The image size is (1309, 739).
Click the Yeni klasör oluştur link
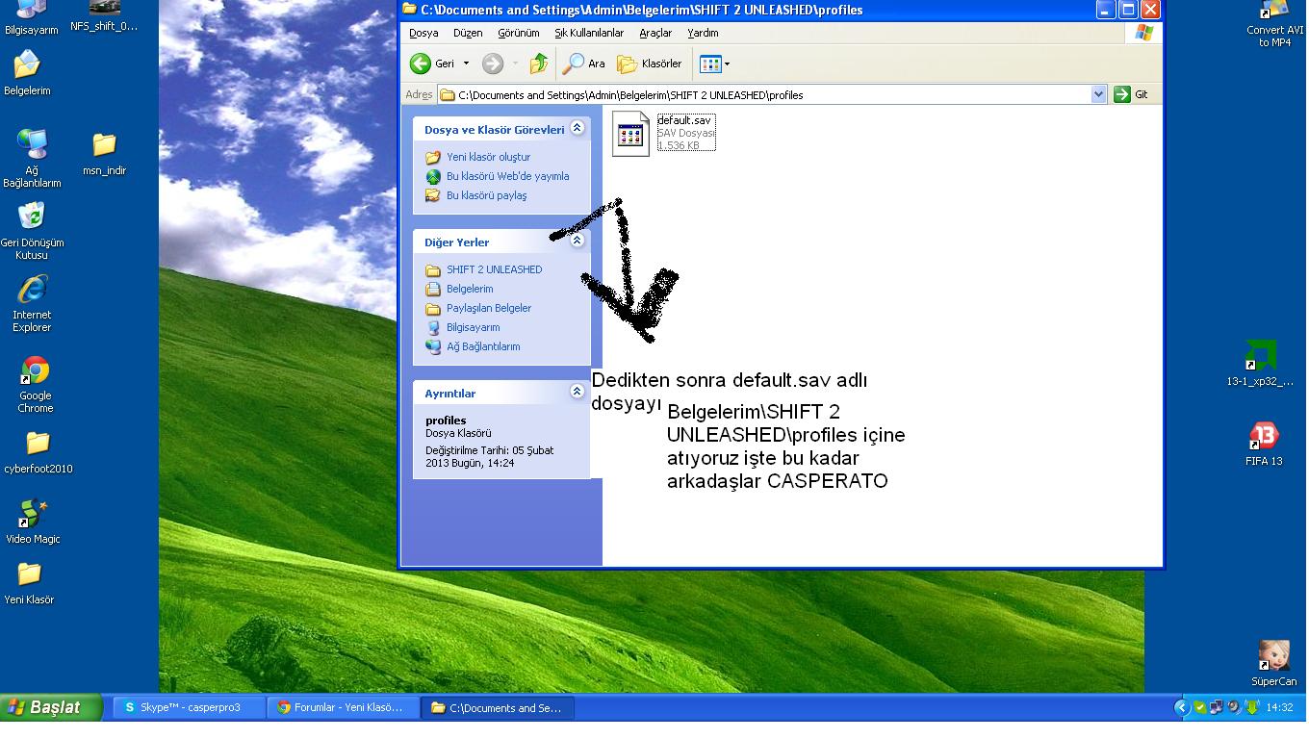click(488, 157)
